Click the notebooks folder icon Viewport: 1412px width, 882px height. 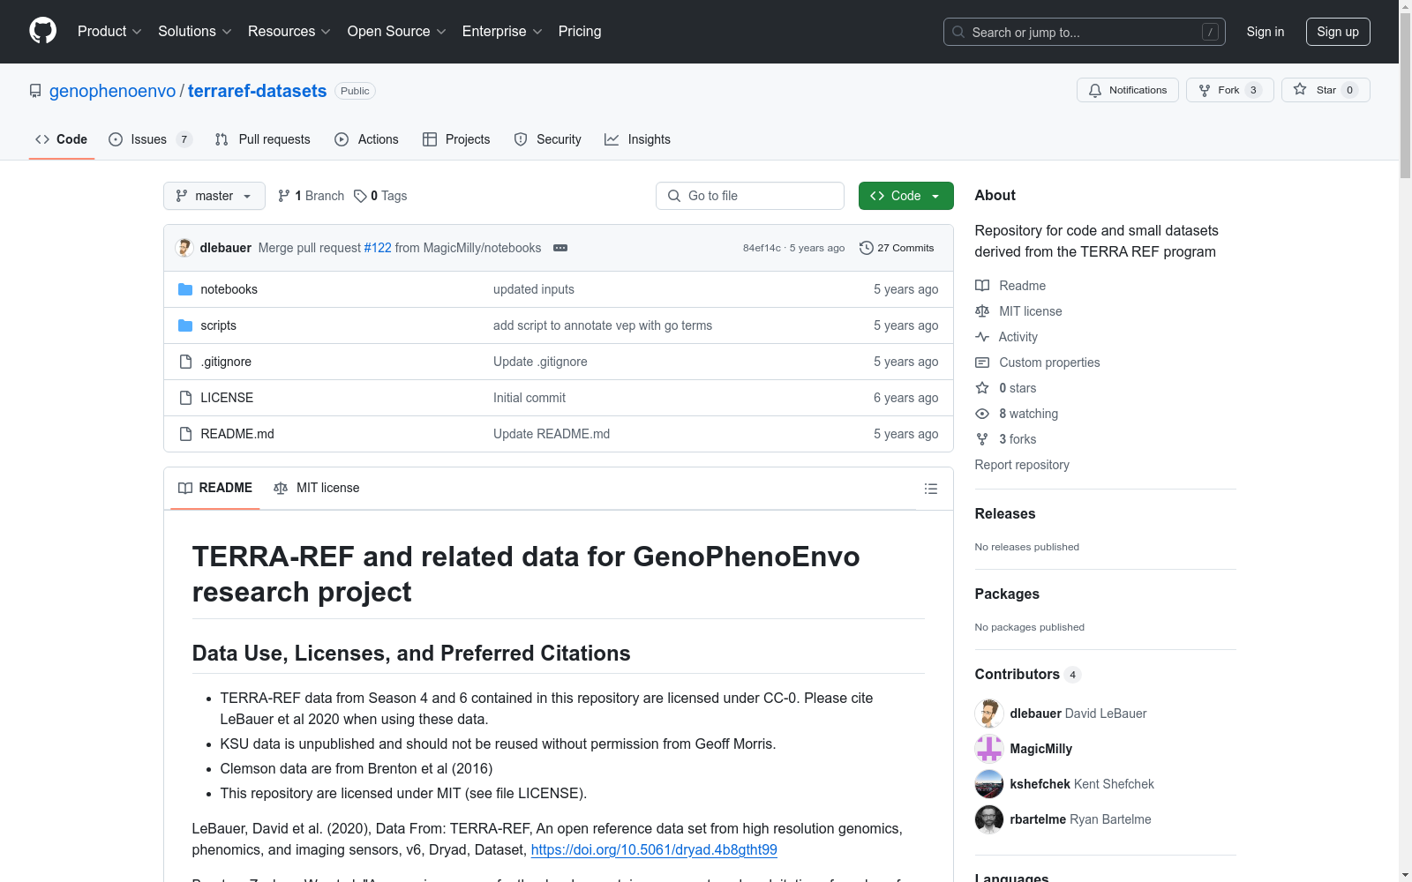point(185,289)
